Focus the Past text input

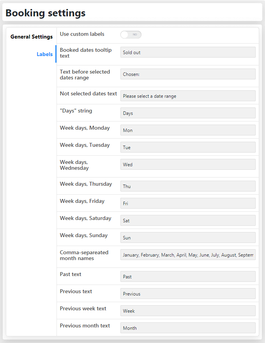[x=188, y=276]
